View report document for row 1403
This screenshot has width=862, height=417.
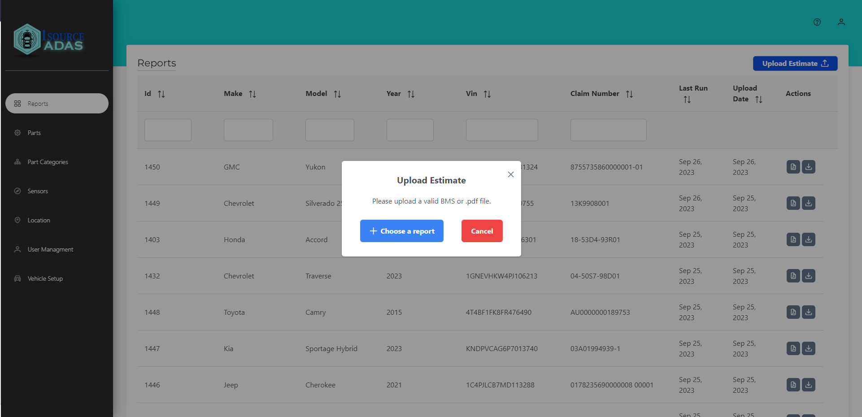pos(793,239)
